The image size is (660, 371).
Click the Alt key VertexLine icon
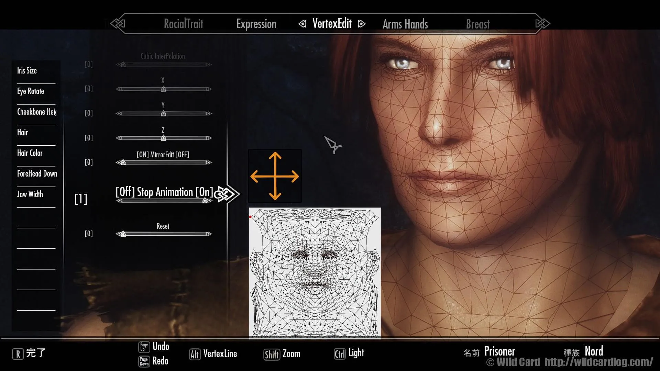[194, 354]
